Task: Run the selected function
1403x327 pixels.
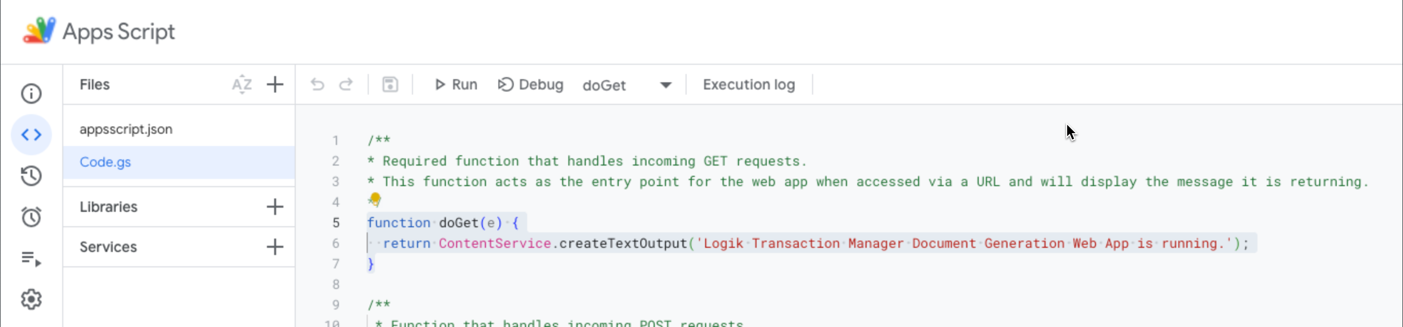Action: click(456, 84)
